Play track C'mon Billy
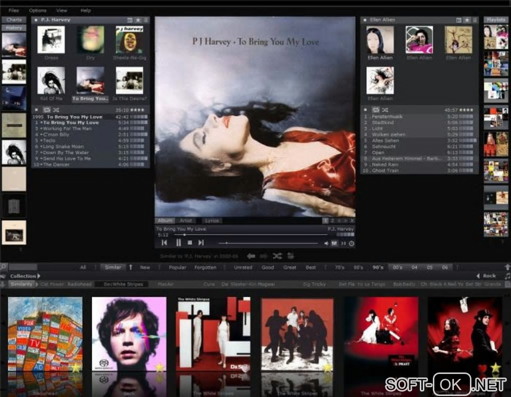The width and height of the screenshot is (511, 397). [91, 135]
